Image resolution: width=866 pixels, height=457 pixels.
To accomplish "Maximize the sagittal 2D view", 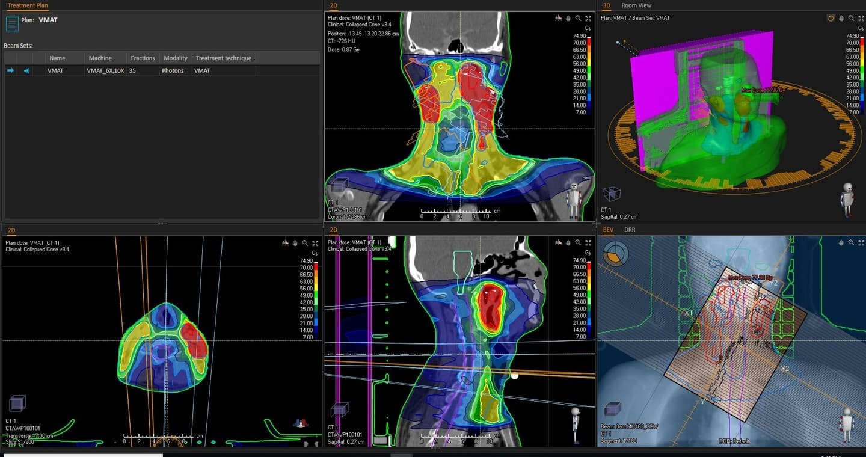I will (588, 243).
